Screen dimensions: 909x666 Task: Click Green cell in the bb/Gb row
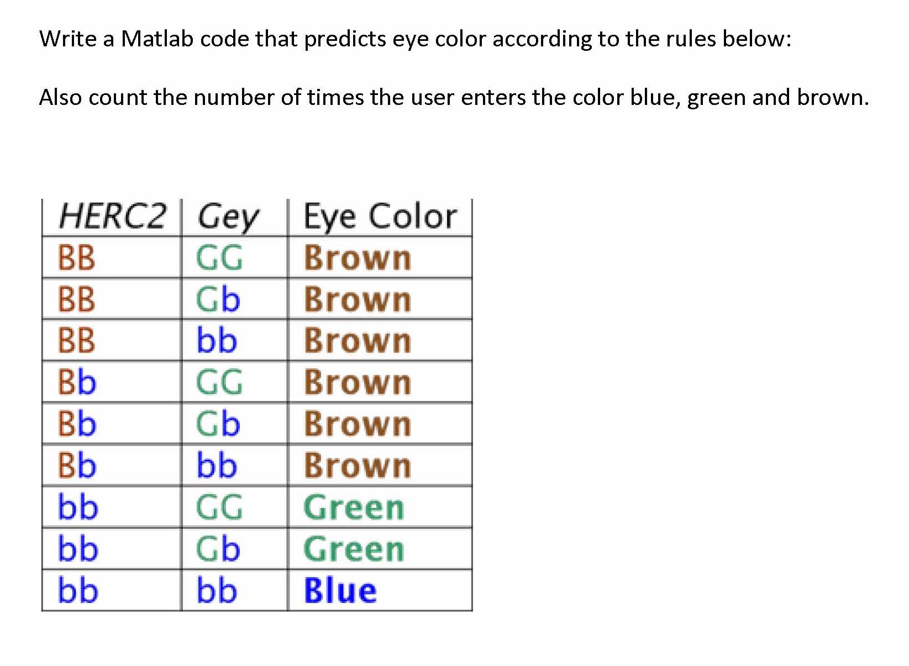(354, 549)
